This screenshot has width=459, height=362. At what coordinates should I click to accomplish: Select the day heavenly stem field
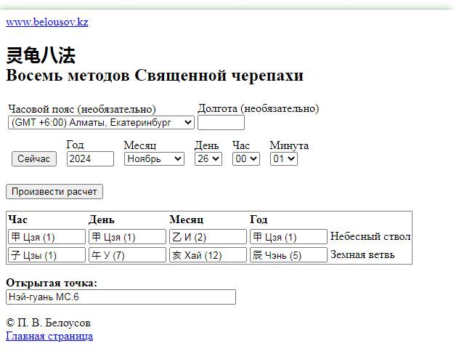point(127,237)
